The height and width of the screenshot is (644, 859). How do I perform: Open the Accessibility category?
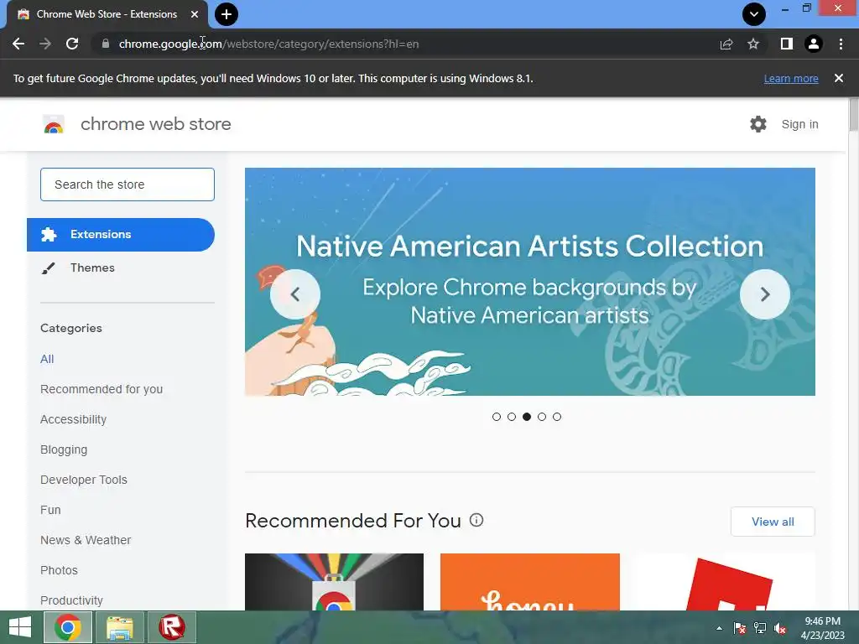click(x=74, y=419)
